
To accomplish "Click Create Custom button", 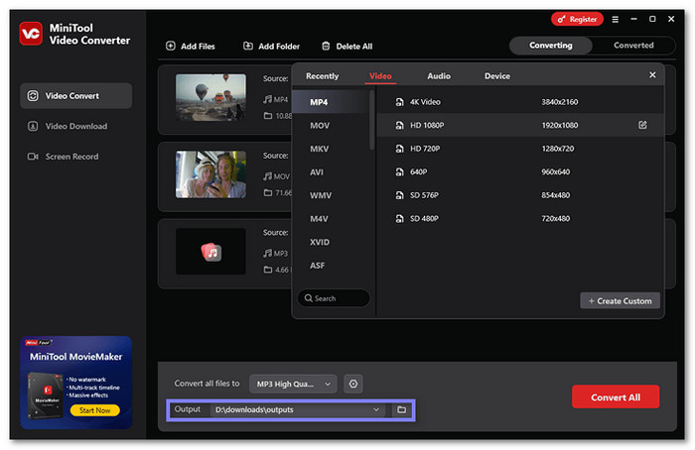I will pyautogui.click(x=620, y=300).
